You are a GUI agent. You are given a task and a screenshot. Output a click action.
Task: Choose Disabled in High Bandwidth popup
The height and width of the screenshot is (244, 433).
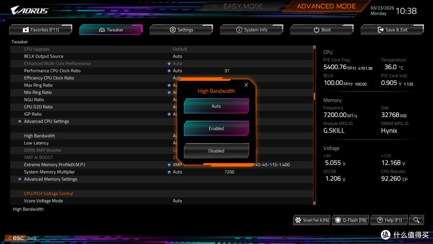[x=216, y=151]
